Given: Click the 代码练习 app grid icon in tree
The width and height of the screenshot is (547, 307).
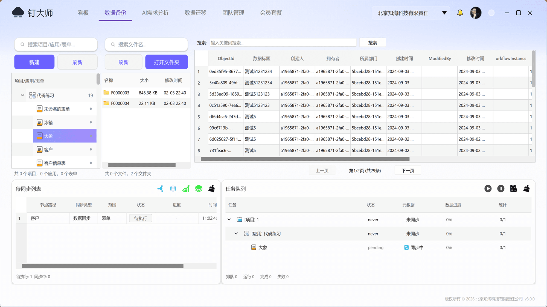Looking at the screenshot, I should tap(32, 95).
